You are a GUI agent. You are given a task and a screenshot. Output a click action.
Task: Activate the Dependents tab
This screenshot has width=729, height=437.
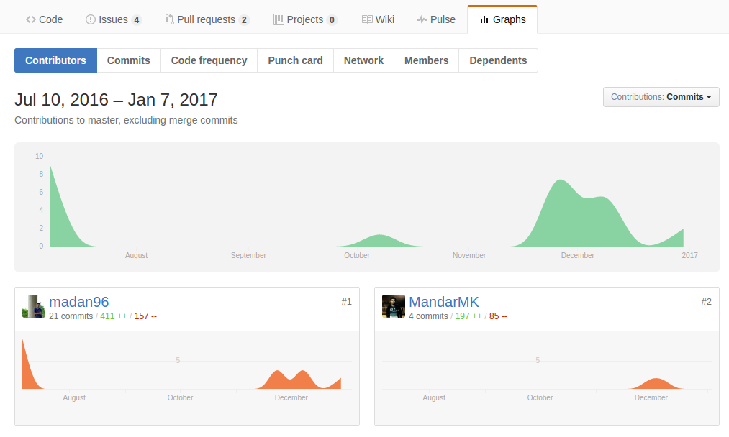click(x=498, y=60)
